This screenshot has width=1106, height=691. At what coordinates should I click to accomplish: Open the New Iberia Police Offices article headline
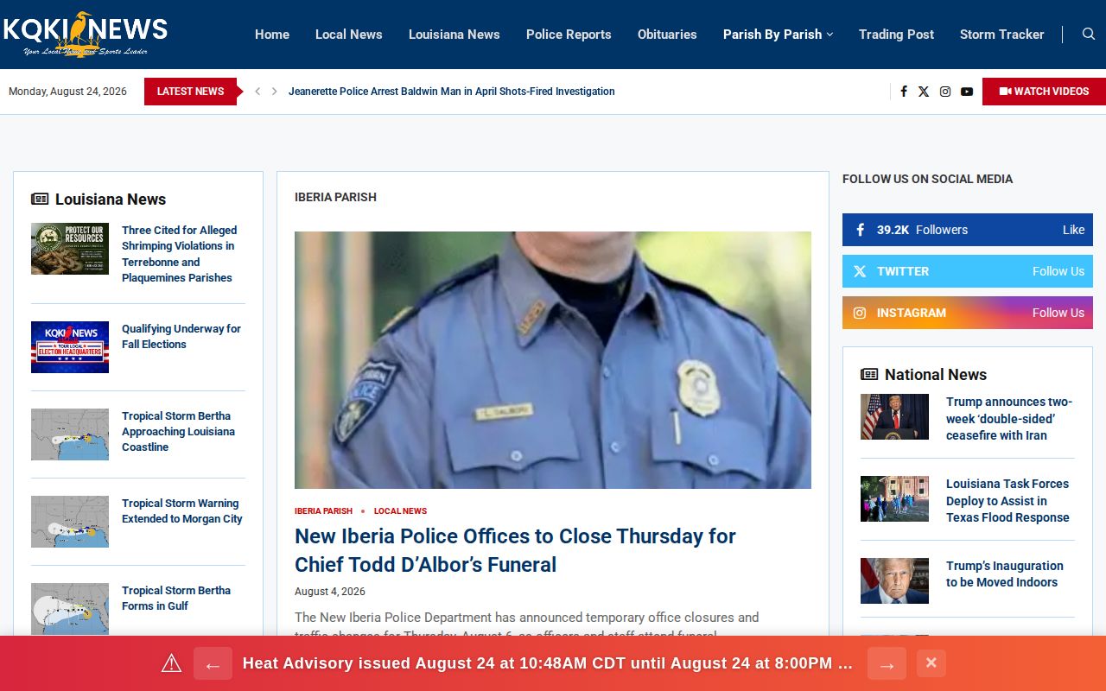pos(515,550)
